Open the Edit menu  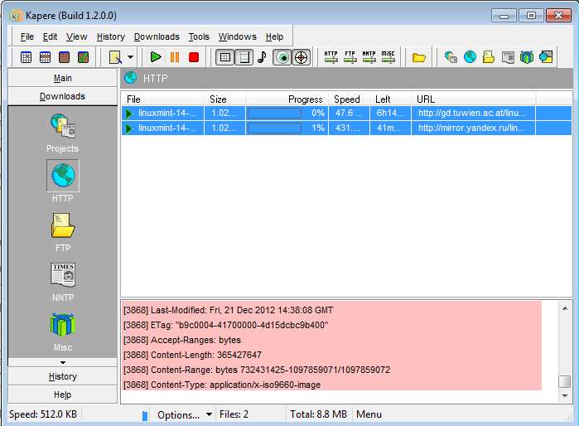point(50,36)
